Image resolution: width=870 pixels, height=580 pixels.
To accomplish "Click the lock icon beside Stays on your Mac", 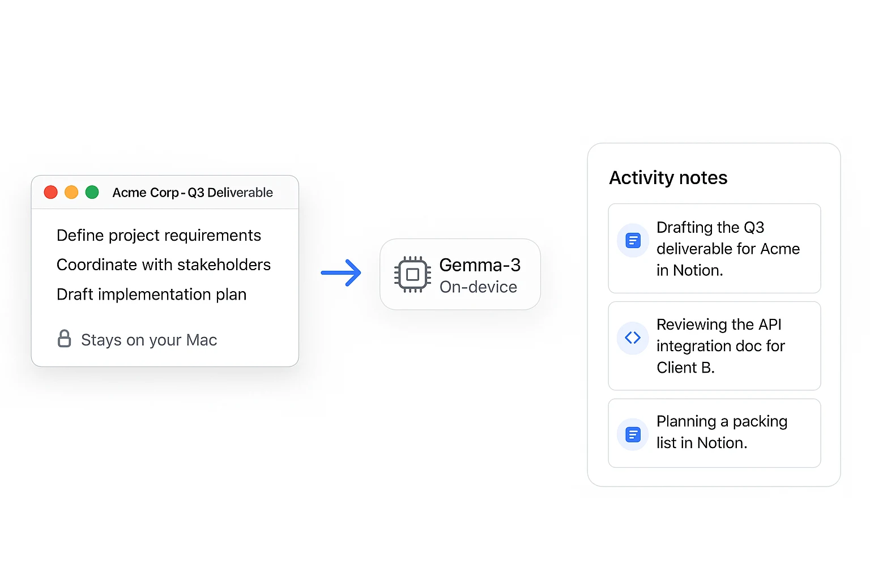I will tap(65, 339).
